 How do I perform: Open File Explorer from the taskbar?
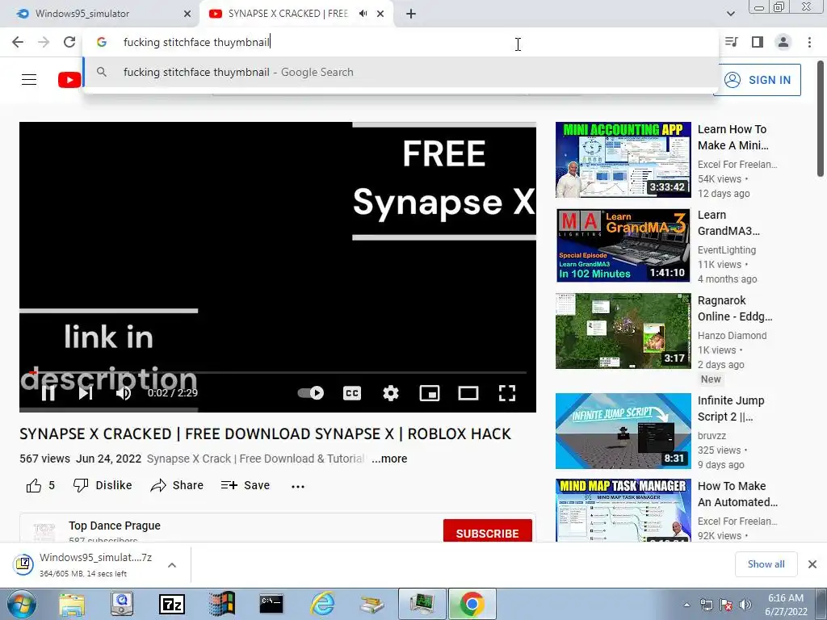tap(72, 604)
